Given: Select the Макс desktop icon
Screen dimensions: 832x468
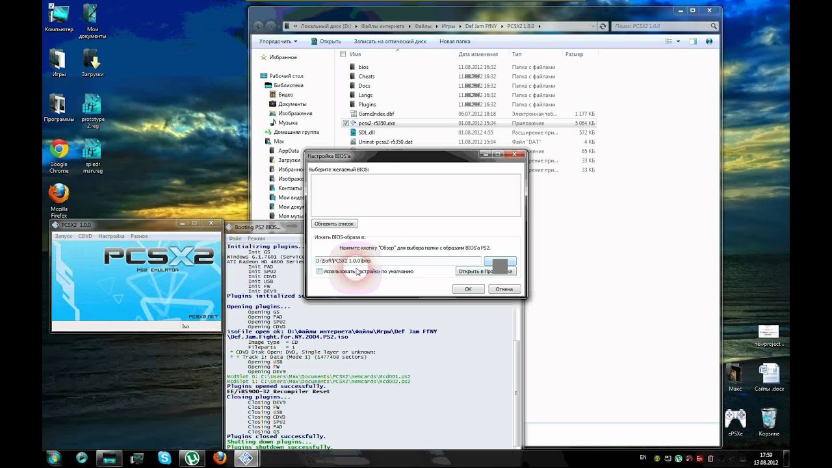Looking at the screenshot, I should pyautogui.click(x=734, y=378).
